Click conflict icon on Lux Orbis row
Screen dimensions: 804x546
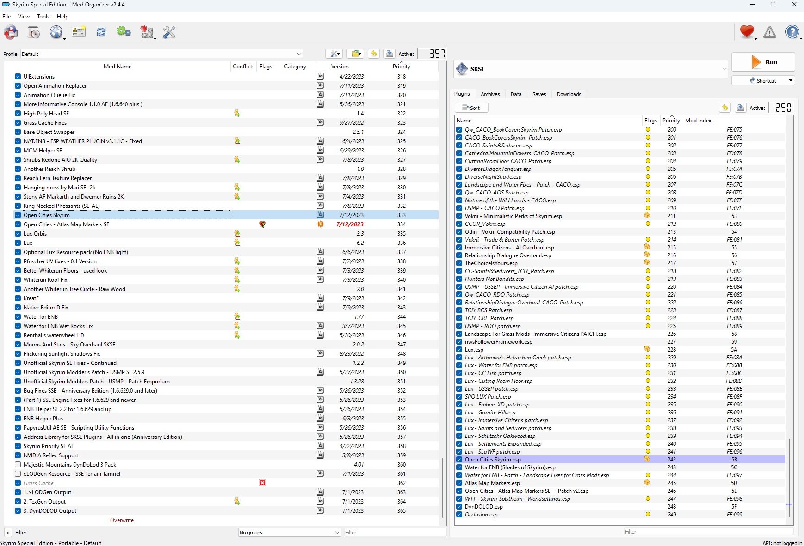[237, 233]
